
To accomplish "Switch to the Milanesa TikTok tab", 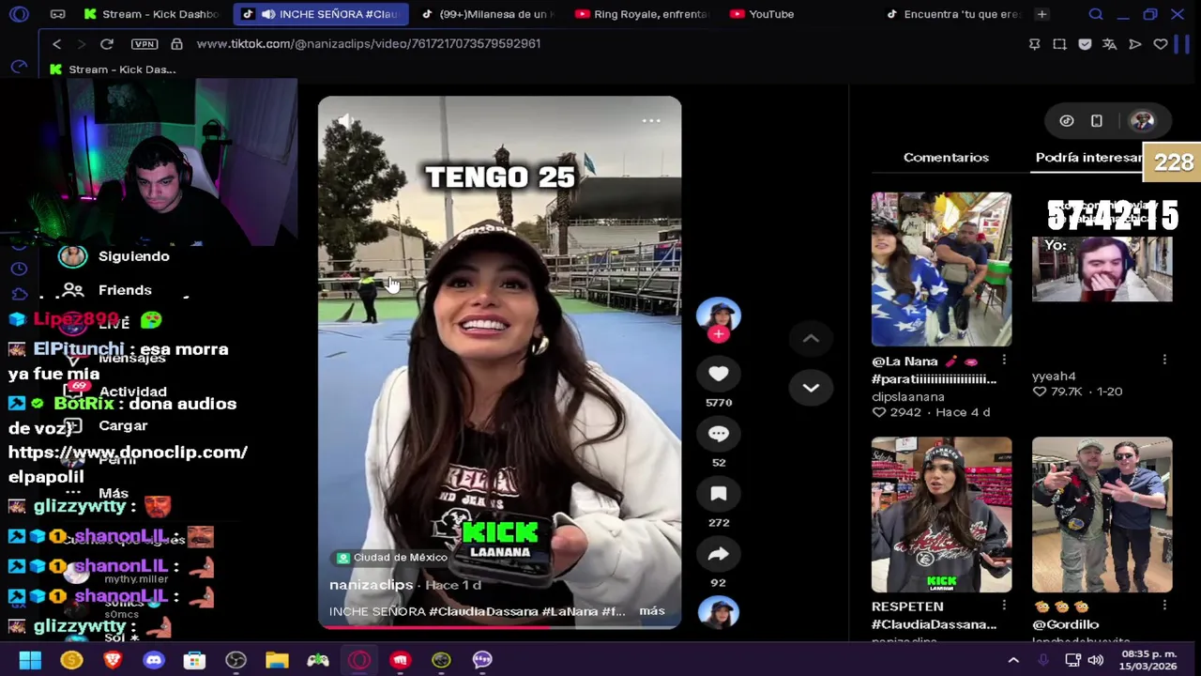I will pyautogui.click(x=488, y=14).
